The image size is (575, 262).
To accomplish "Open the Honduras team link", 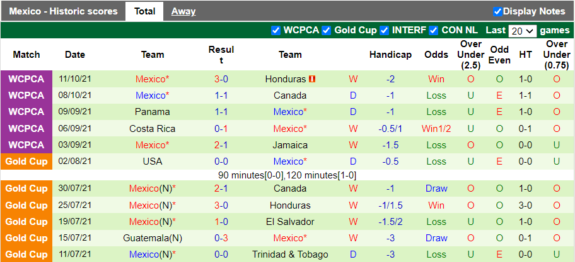I will click(x=286, y=79).
